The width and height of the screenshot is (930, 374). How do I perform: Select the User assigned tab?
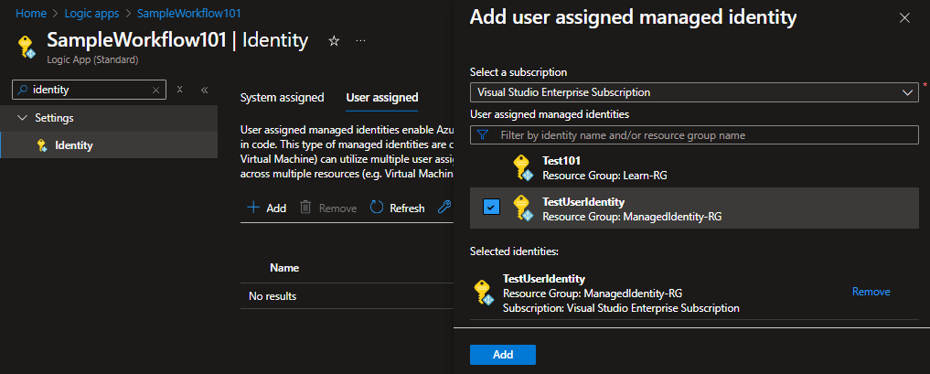pos(382,97)
